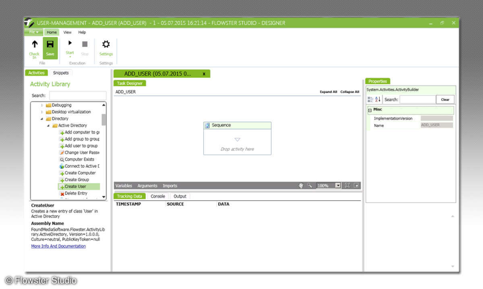This screenshot has height=289, width=483.
Task: Sort properties by category icon
Action: 370,100
